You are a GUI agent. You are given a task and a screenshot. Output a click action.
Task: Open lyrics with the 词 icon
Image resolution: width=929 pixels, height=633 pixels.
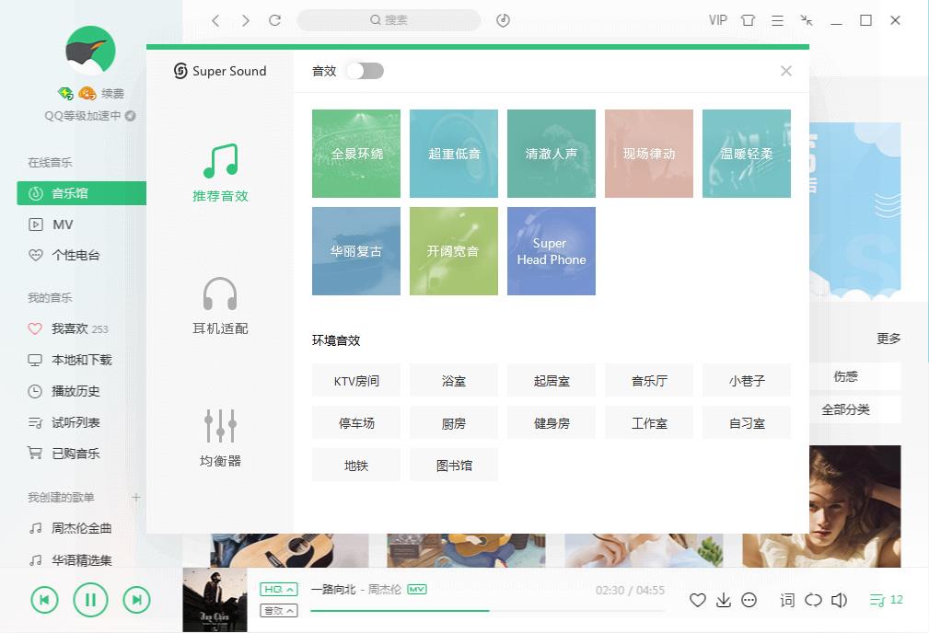point(787,599)
